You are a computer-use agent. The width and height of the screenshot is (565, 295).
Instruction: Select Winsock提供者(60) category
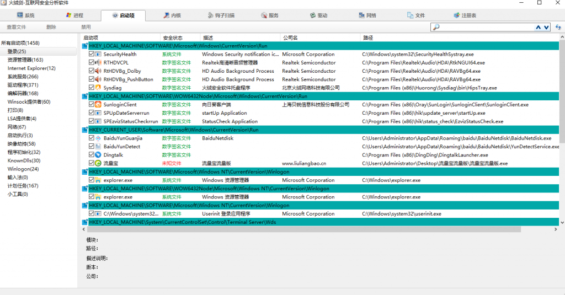click(x=29, y=101)
